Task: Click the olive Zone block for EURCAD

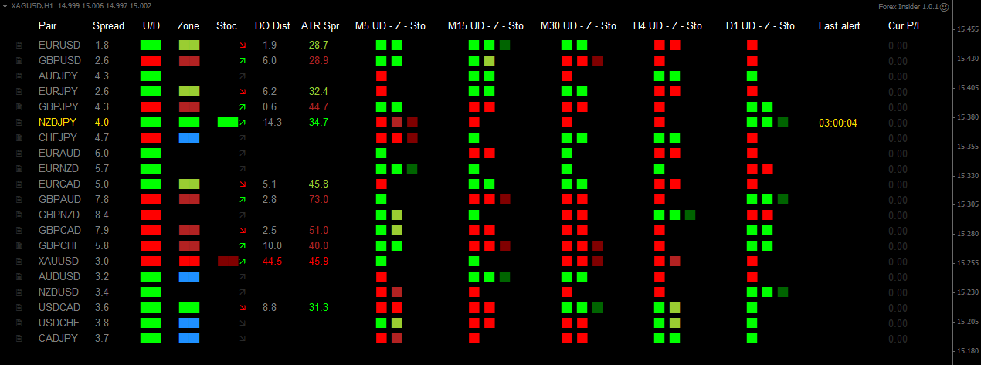Action: tap(189, 184)
